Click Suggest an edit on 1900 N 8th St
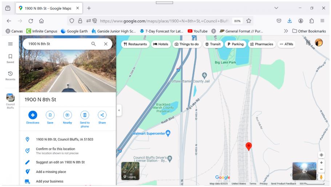The width and height of the screenshot is (331, 187). 60,162
